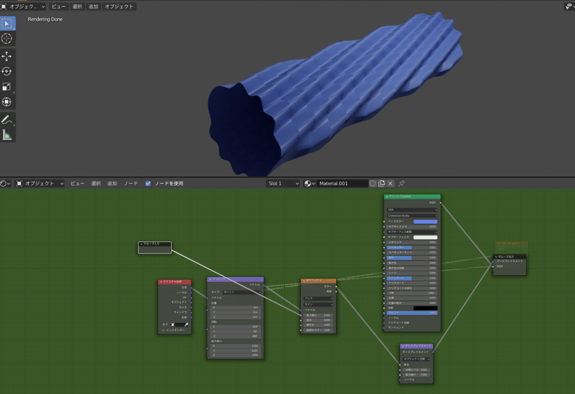Collapse the グループ入力 node
The image size is (575, 394).
pyautogui.click(x=141, y=244)
